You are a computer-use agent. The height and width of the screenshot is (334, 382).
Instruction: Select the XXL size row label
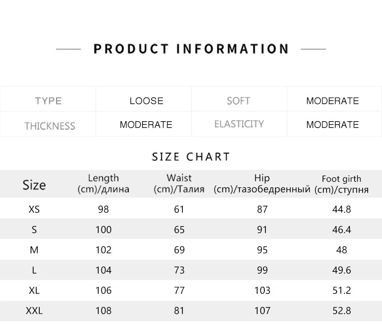tap(34, 311)
